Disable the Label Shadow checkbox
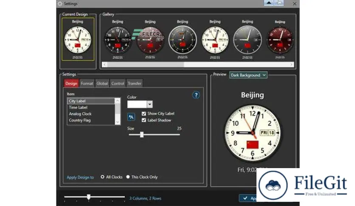The height and width of the screenshot is (206, 355). [144, 120]
